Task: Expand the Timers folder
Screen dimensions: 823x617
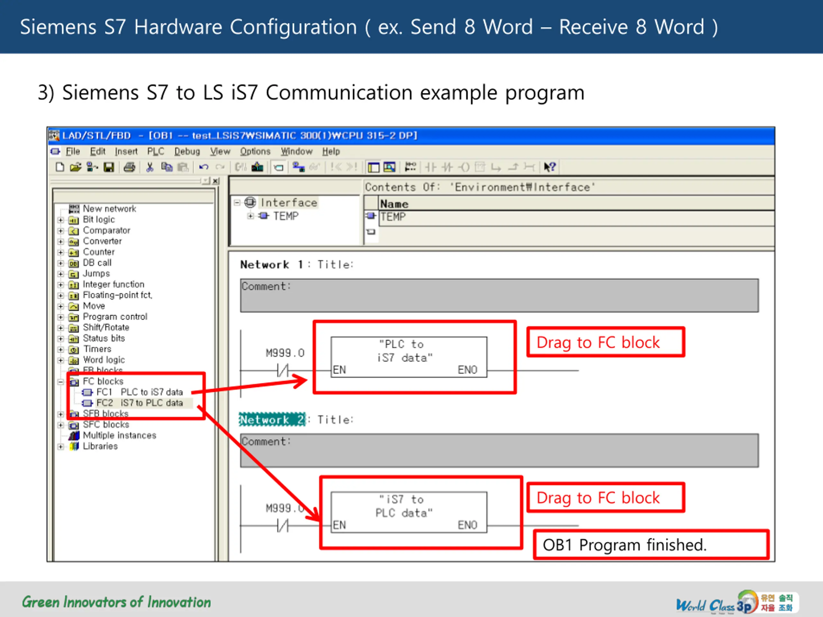Action: [x=61, y=349]
